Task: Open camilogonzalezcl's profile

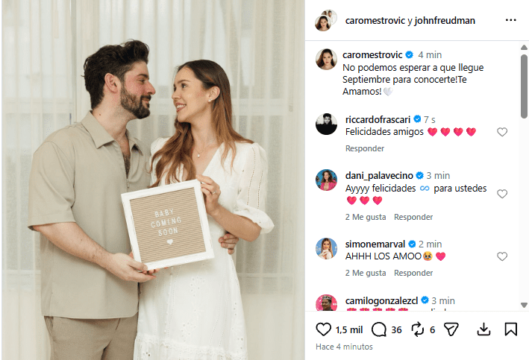Action: click(381, 300)
